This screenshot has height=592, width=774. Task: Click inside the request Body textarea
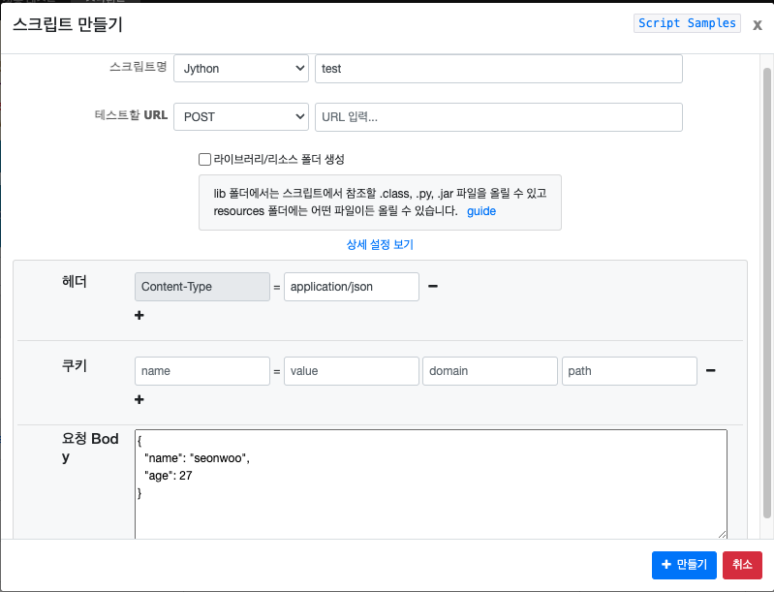(431, 484)
